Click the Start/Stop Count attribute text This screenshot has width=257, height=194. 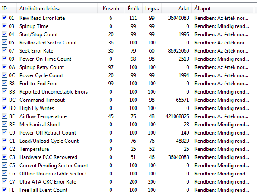coord(39,34)
